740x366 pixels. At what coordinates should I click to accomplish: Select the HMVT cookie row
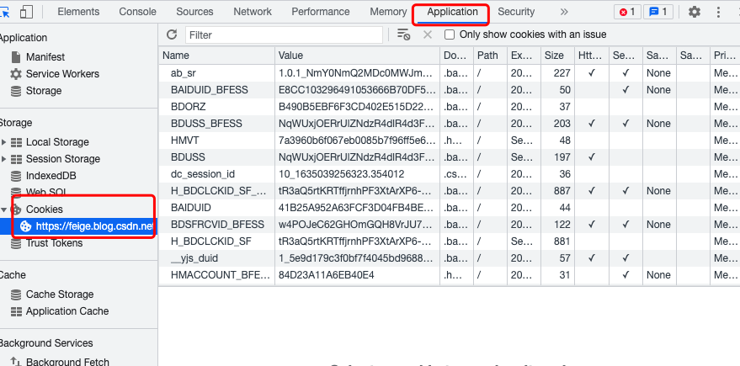click(x=450, y=140)
